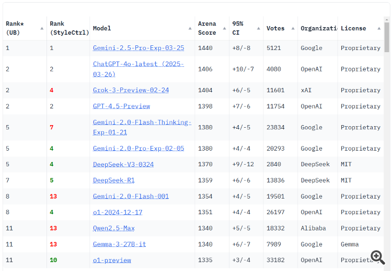This screenshot has width=392, height=271.
Task: Open the DeepSeek-V3-0324 model link
Action: click(x=123, y=164)
